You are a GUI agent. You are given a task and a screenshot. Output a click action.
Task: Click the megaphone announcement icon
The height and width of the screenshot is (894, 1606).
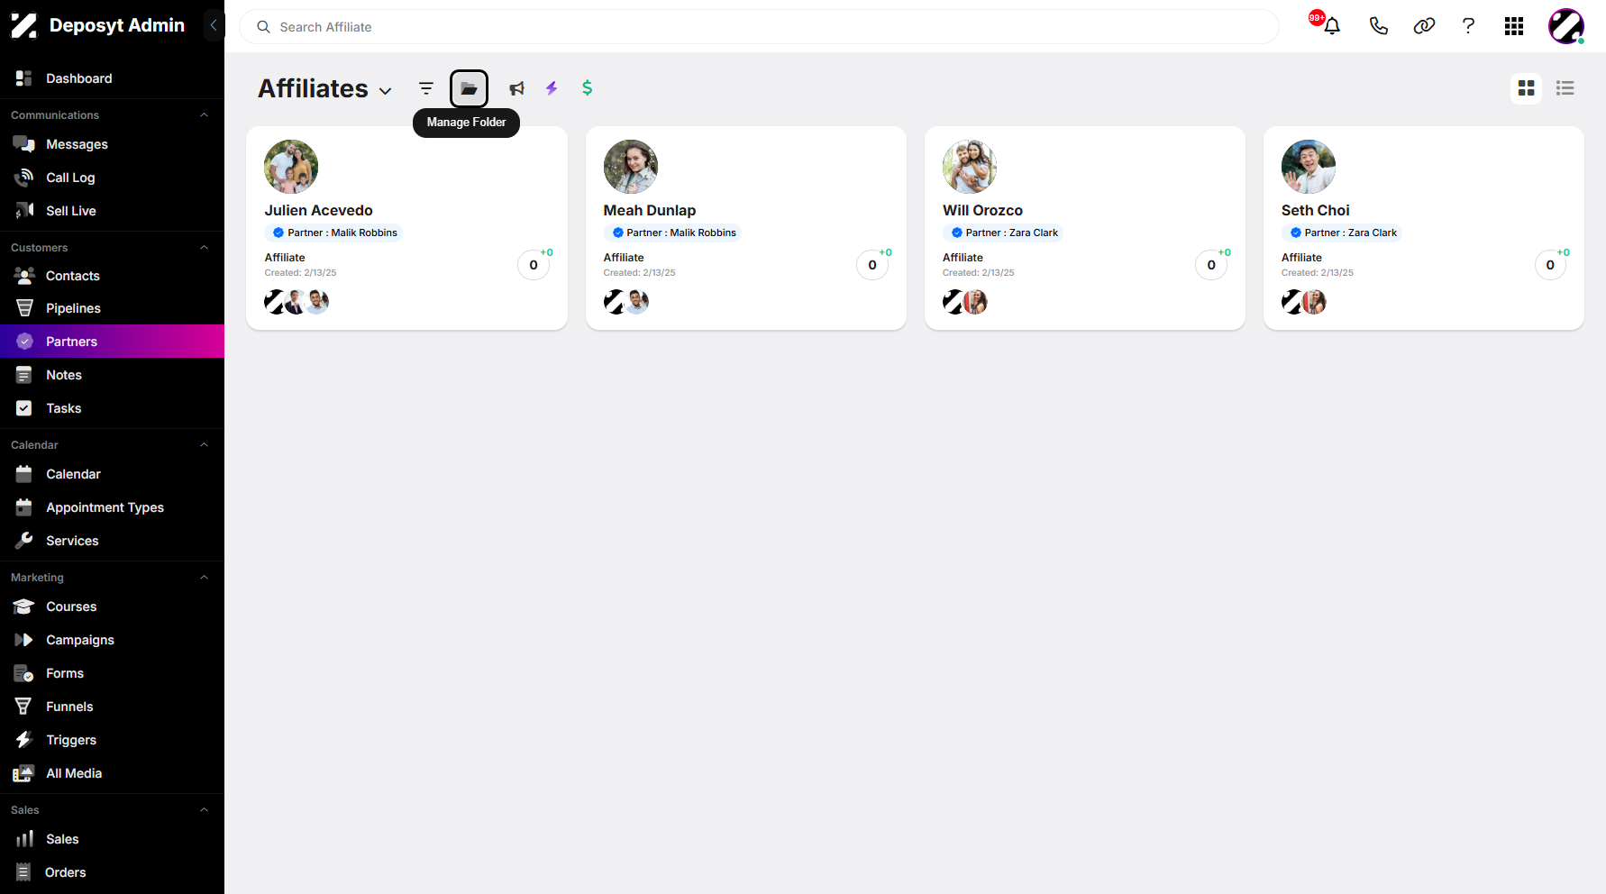[516, 88]
